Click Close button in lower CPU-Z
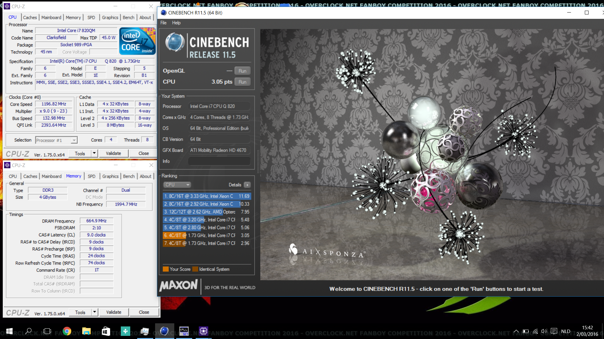 click(144, 312)
